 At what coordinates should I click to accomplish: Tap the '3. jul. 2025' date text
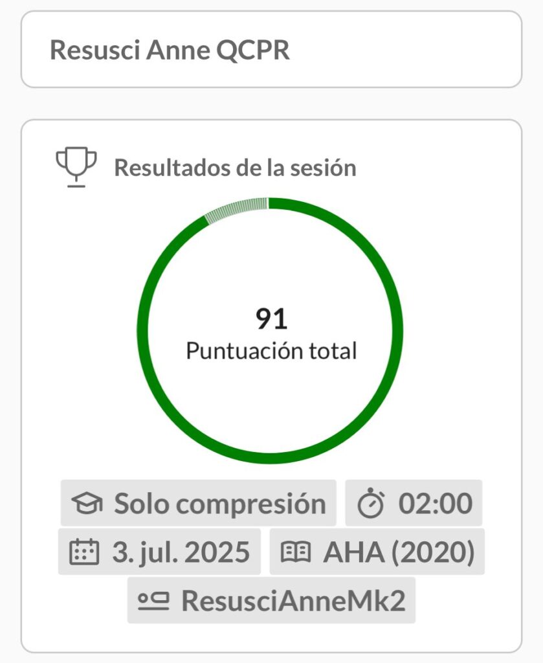point(181,552)
